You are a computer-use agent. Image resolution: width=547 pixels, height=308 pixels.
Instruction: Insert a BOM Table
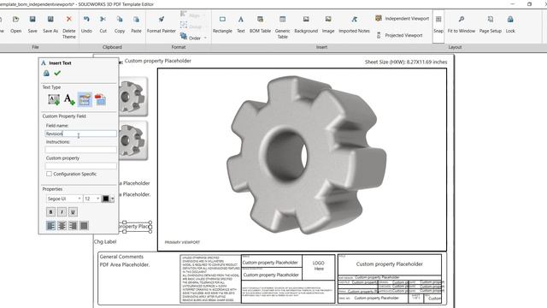point(260,24)
